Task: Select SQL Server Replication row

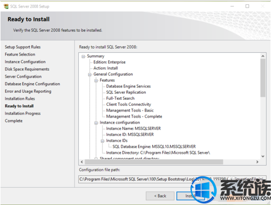Action: (126, 92)
